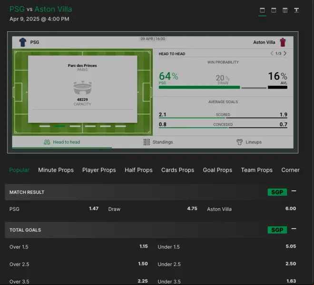This screenshot has width=314, height=285.
Task: Collapse the Total Goals section
Action: [x=294, y=229]
